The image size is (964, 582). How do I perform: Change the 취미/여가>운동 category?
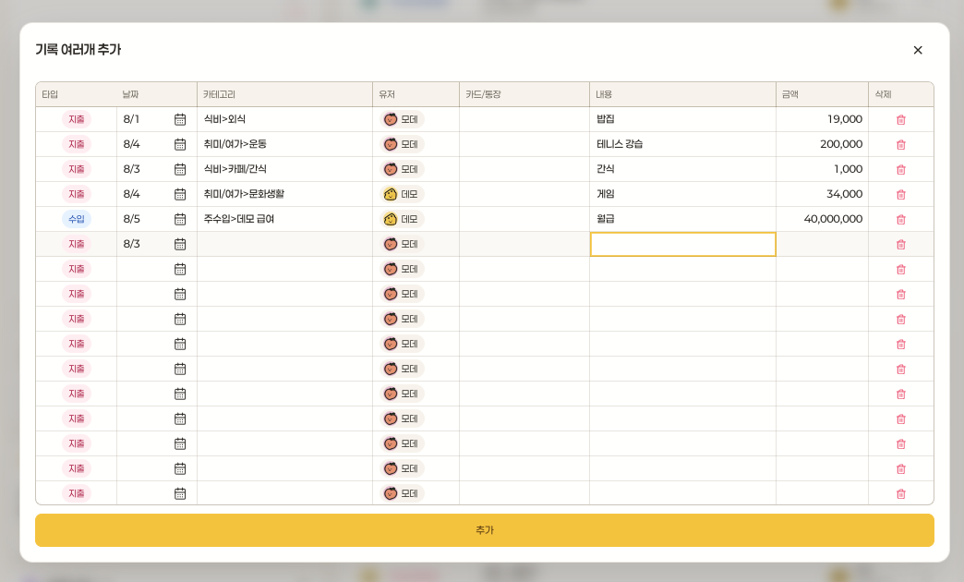[284, 144]
